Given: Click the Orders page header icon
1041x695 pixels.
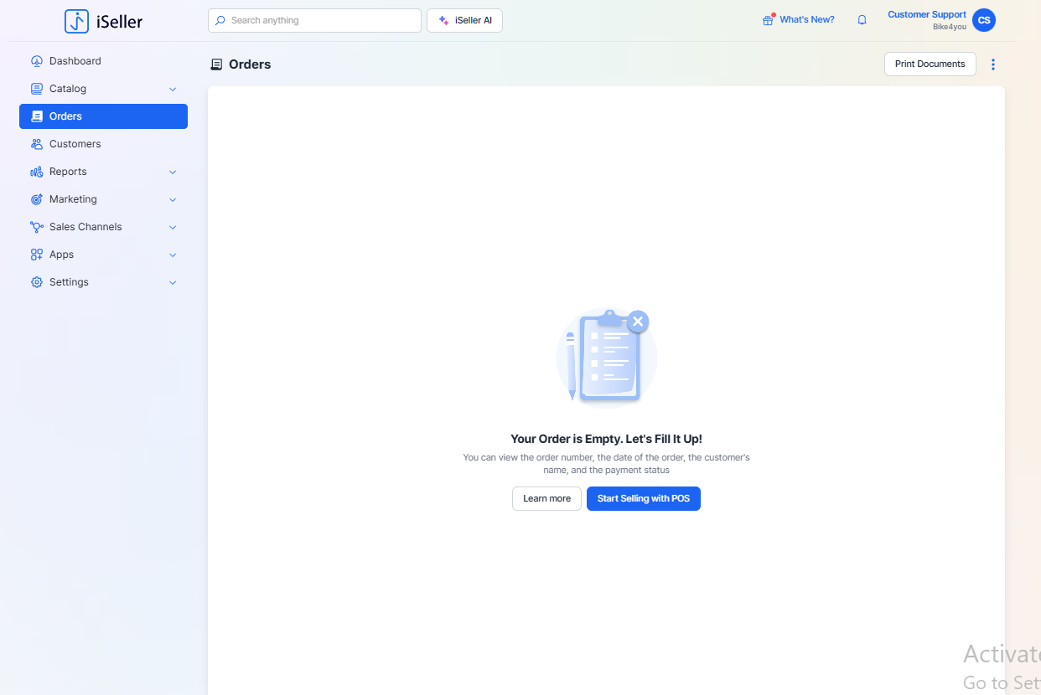Looking at the screenshot, I should click(217, 64).
